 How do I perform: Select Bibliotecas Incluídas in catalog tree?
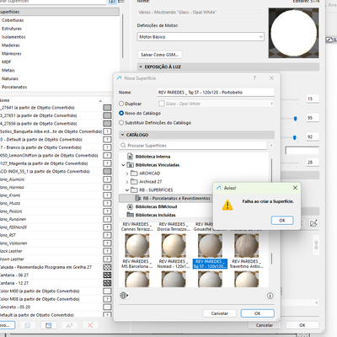[x=155, y=215]
